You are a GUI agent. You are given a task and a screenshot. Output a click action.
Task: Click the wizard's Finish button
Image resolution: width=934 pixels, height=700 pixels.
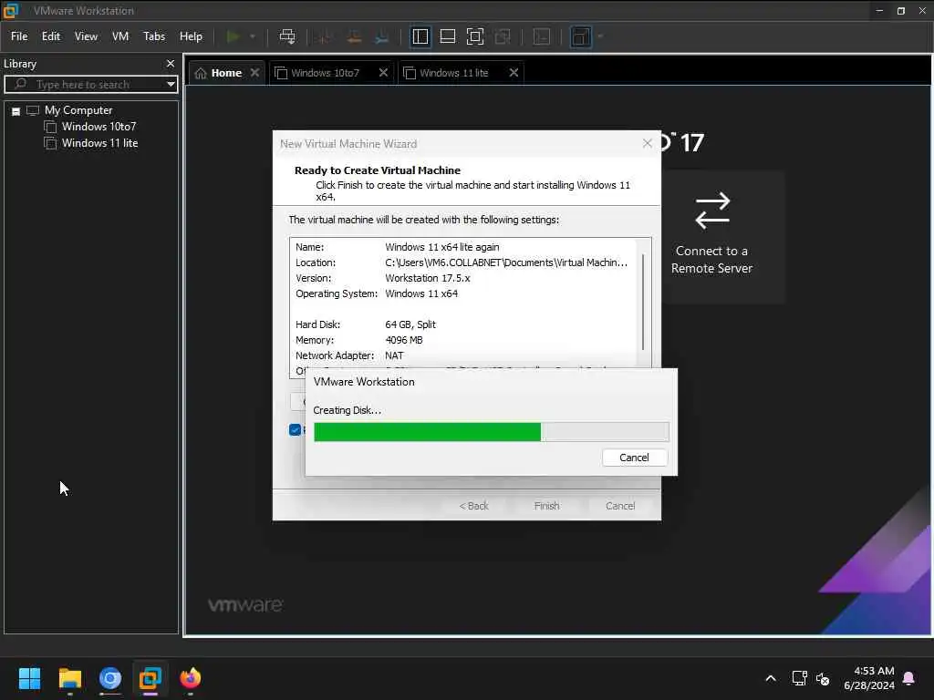tap(547, 506)
